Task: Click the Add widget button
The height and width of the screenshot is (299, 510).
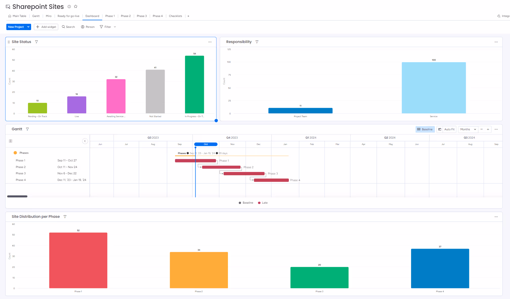Action: coord(46,27)
